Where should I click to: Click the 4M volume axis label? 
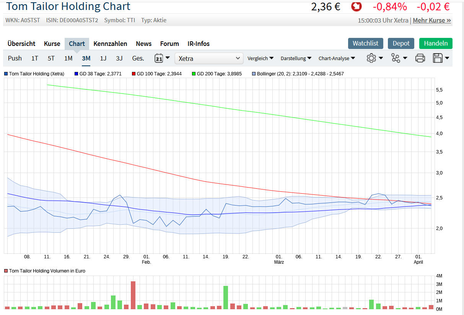tap(439, 276)
